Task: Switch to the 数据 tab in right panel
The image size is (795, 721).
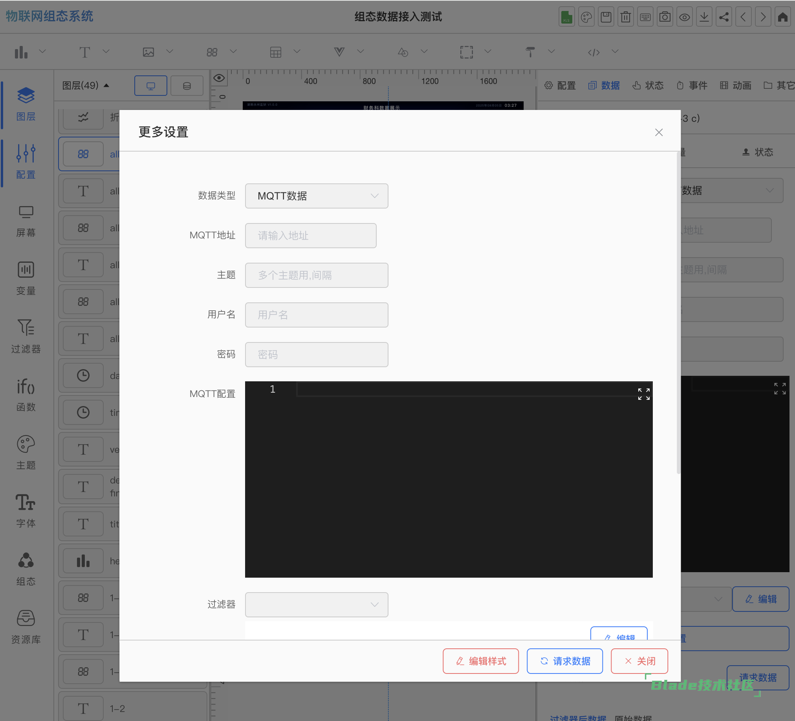Action: coord(604,86)
